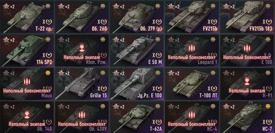Select the E 50 M tank
The height and width of the screenshot is (133, 275).
click(x=137, y=50)
